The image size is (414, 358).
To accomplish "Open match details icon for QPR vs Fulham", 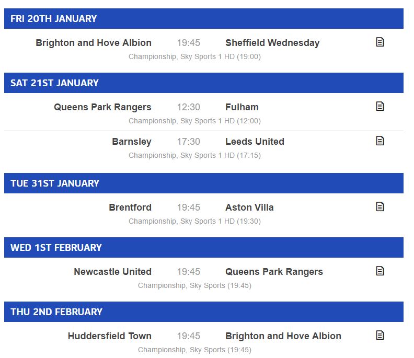I will point(379,107).
